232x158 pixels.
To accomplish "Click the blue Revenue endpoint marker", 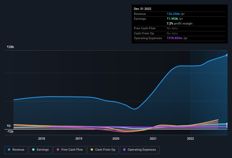I will pyautogui.click(x=227, y=55).
